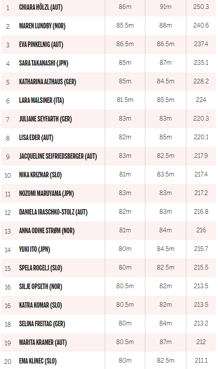
Task: Click Yuki Ito total score 215.7
Action: (201, 249)
